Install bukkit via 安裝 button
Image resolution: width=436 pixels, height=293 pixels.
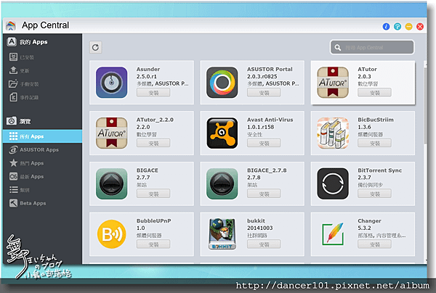tap(264, 244)
